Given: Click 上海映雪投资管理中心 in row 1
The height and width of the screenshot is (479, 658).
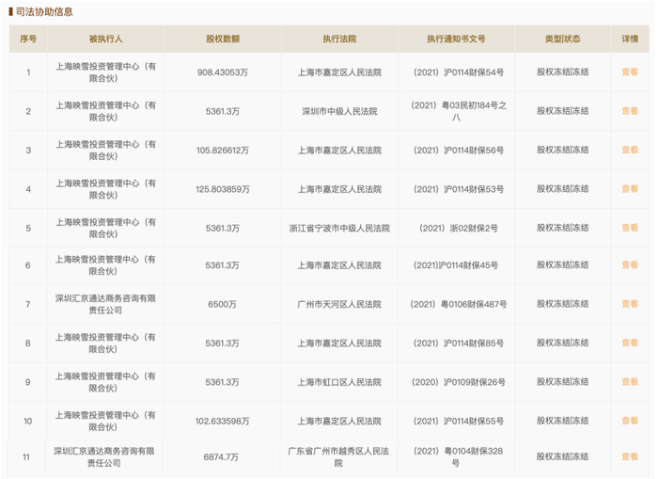Looking at the screenshot, I should point(98,67).
